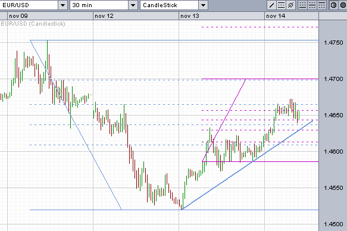Choose the indicator with the solid middle line
Image resolution: width=347 pixels, height=231 pixels.
(x=312, y=5)
